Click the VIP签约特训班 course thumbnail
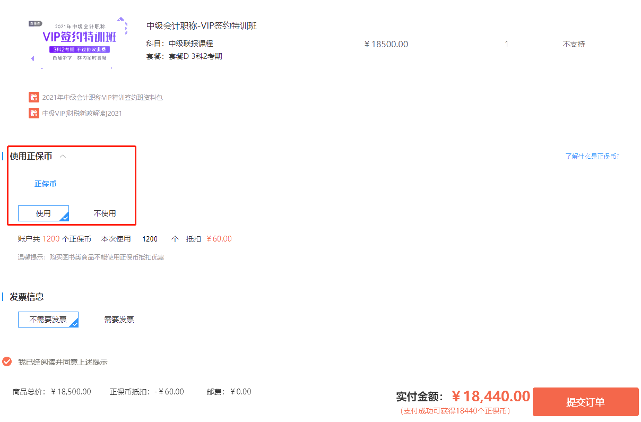This screenshot has width=641, height=422. pos(77,43)
